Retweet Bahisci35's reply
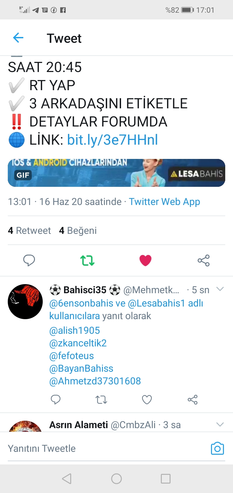 101,400
